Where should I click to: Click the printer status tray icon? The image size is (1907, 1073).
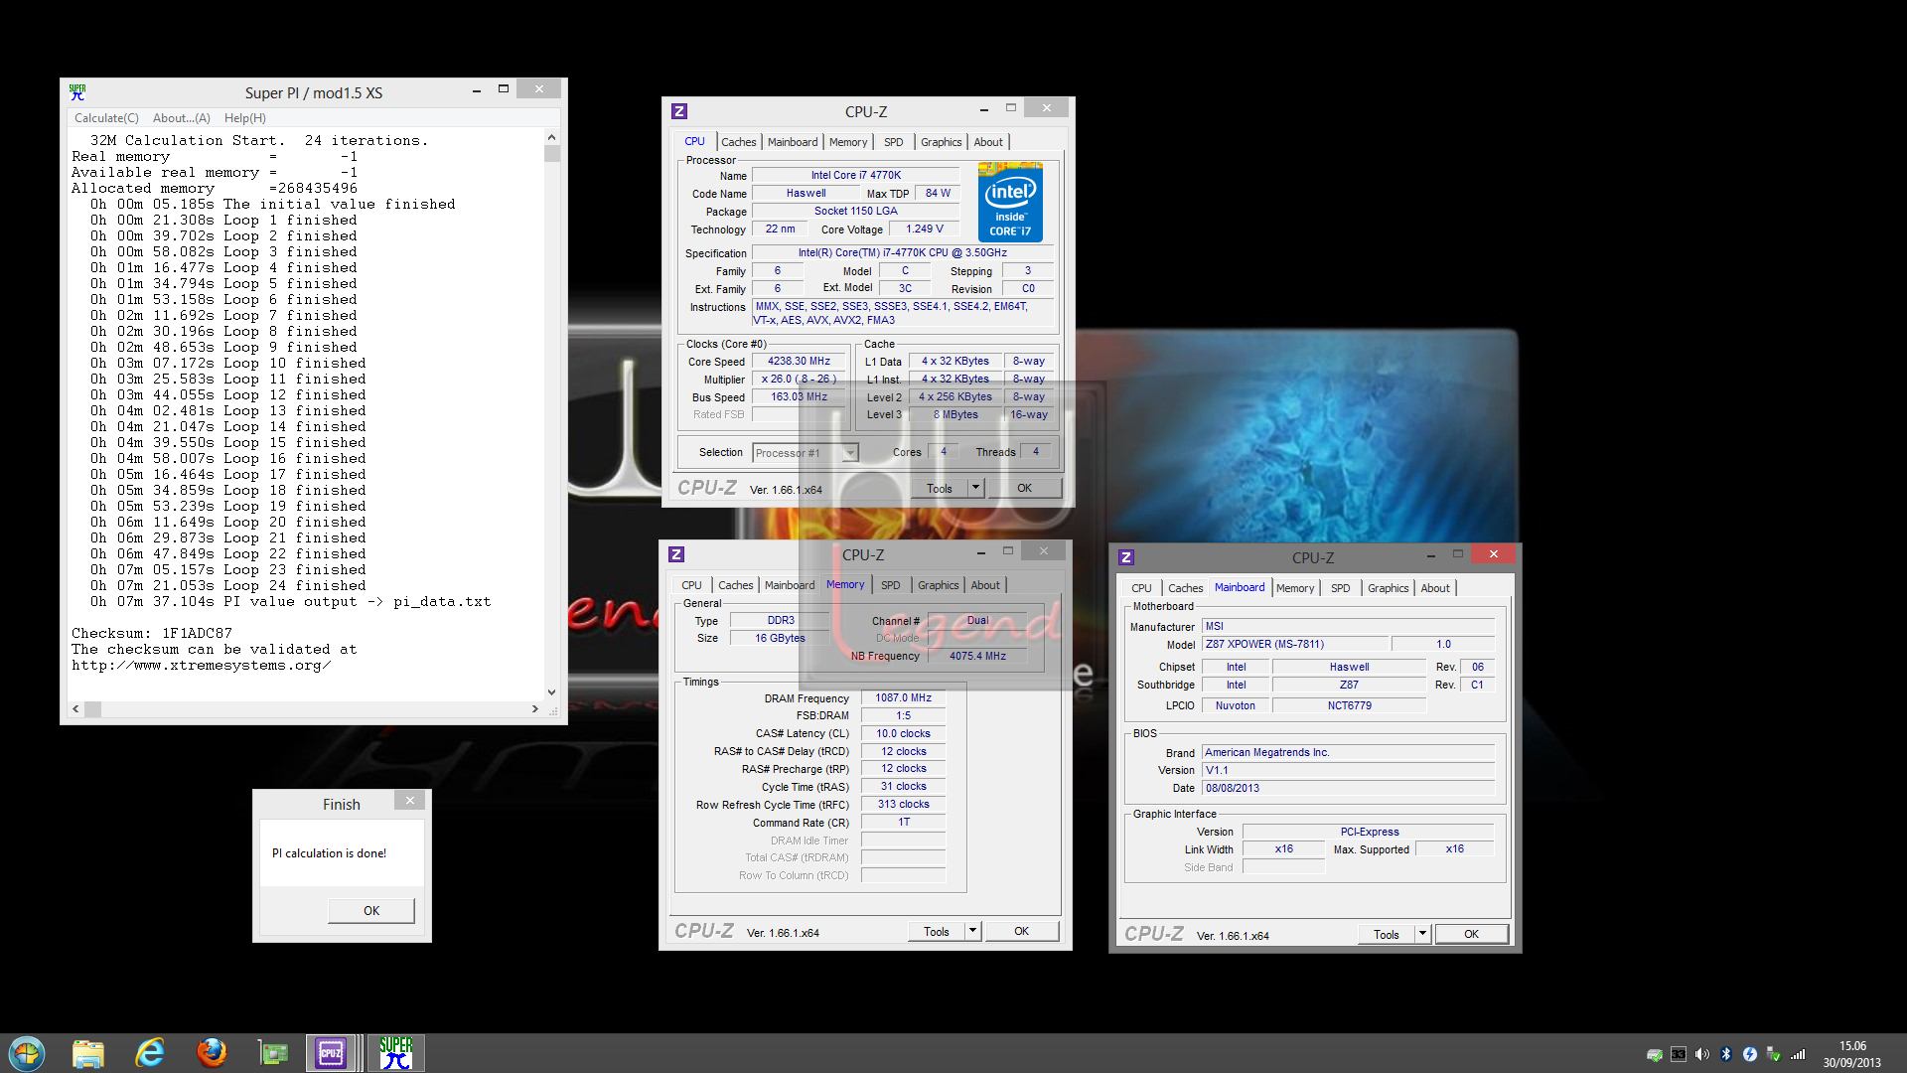coord(1654,1055)
